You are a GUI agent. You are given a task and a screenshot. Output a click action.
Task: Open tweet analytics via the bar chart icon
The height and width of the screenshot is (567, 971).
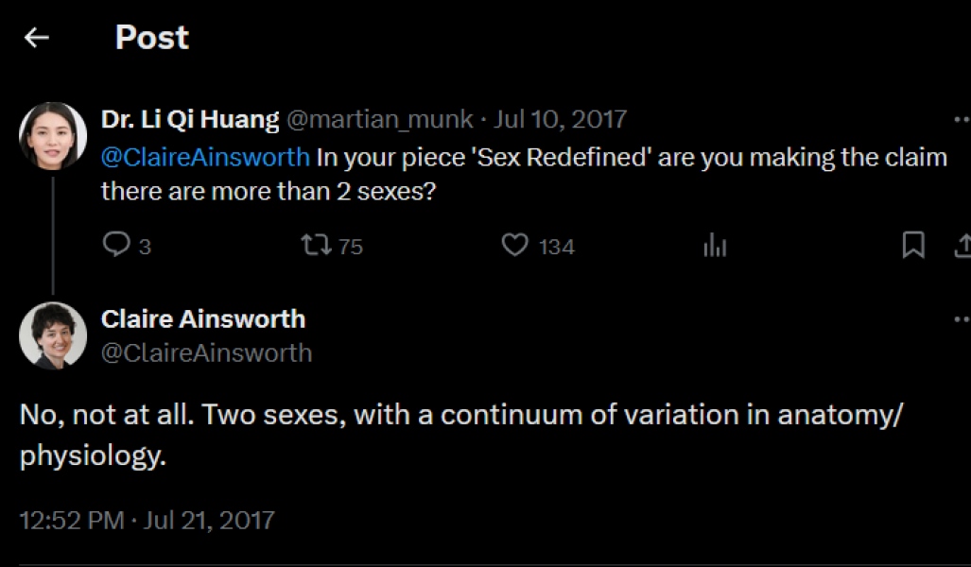click(715, 245)
